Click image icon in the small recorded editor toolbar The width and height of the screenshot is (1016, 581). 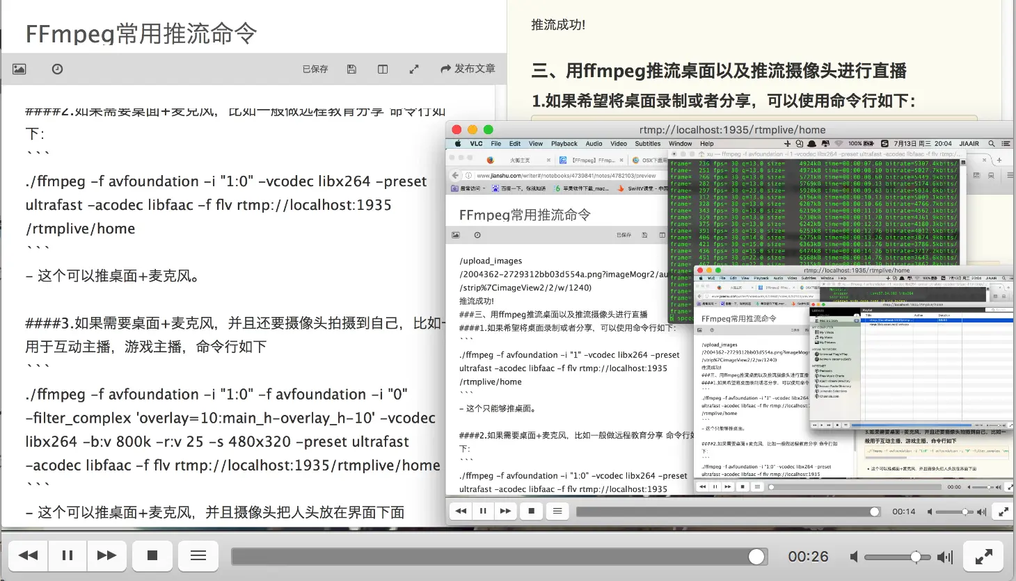(456, 235)
